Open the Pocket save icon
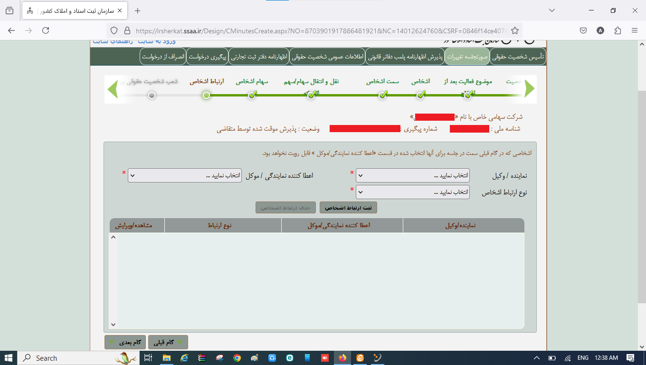The image size is (646, 365). (x=583, y=30)
